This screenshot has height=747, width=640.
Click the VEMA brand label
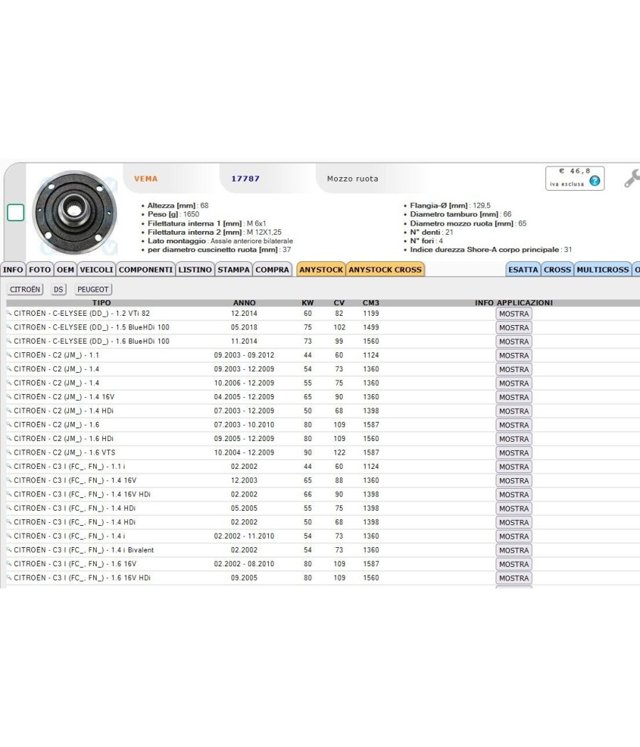146,179
